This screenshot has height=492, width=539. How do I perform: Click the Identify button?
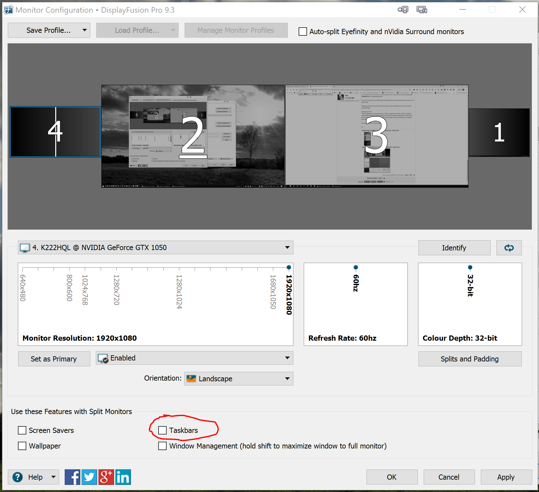tap(454, 248)
